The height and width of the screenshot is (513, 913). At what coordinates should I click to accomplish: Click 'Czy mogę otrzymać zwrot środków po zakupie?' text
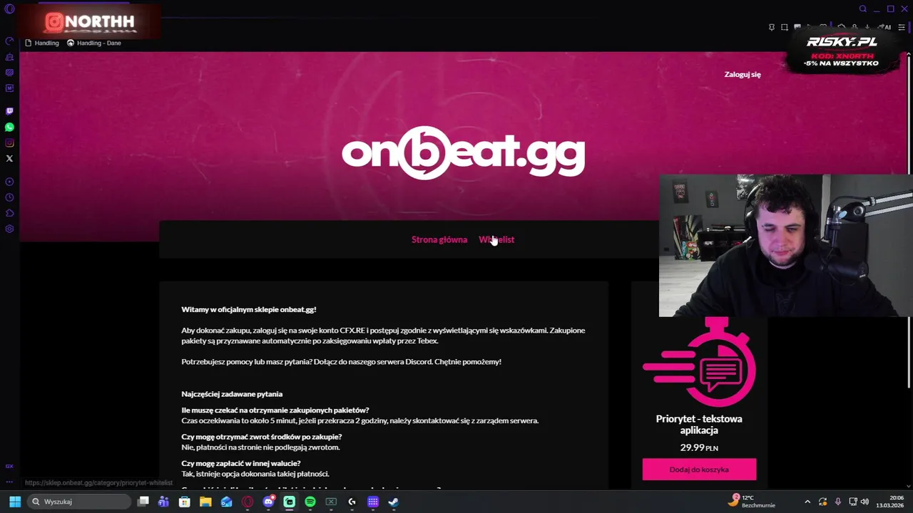tap(261, 436)
